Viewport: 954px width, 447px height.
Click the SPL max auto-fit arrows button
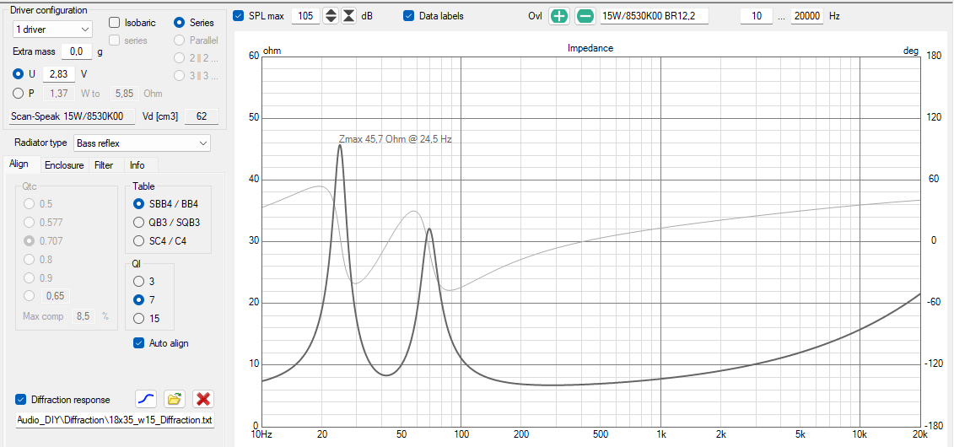(348, 16)
